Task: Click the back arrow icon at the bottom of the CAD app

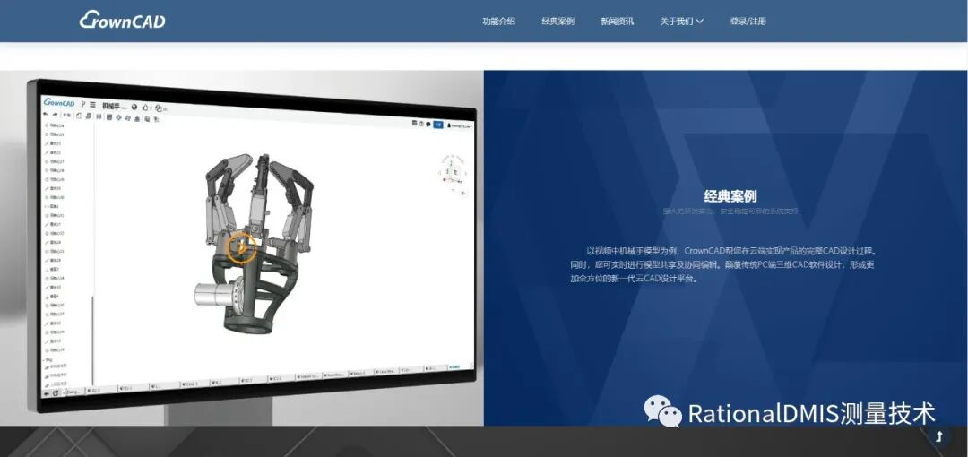Action: point(46,392)
